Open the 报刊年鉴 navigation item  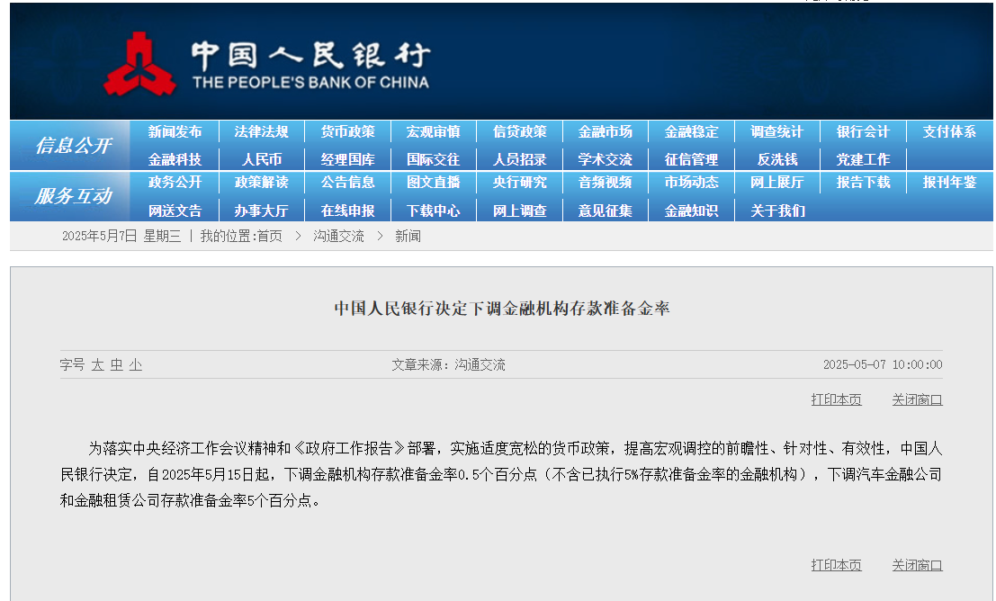point(948,182)
